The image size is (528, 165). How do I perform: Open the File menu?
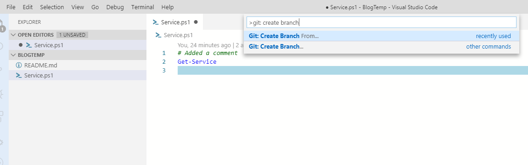tap(11, 7)
